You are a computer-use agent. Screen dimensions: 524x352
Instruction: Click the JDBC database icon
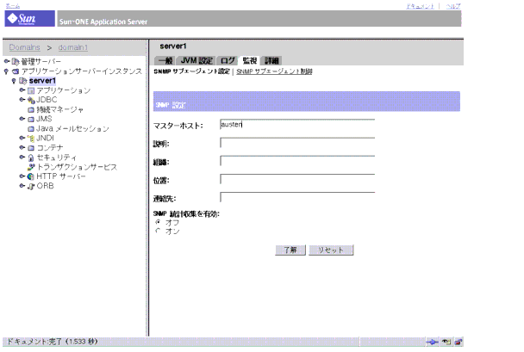click(x=31, y=100)
